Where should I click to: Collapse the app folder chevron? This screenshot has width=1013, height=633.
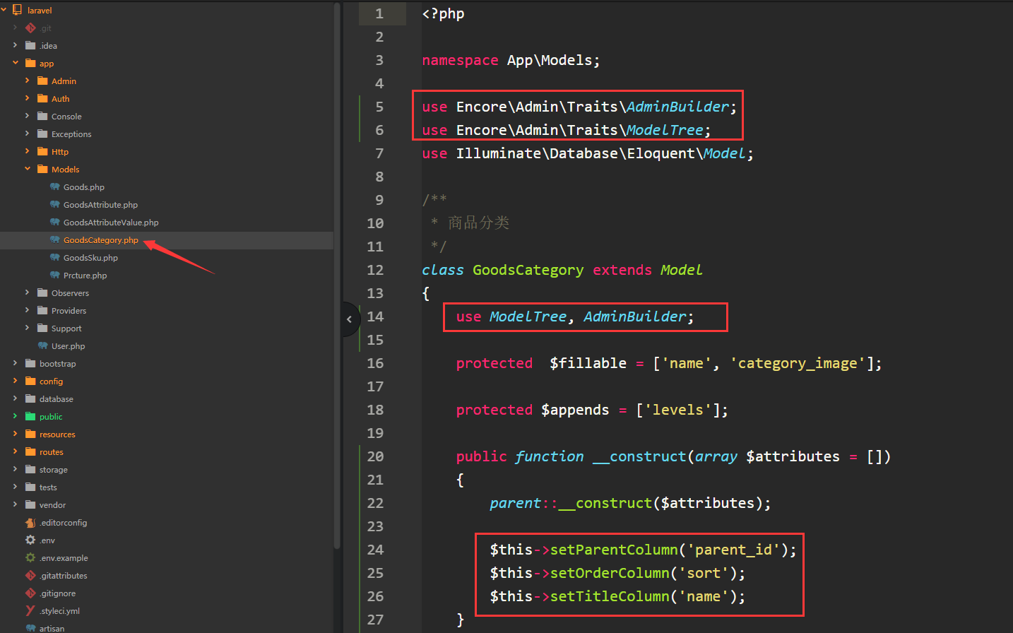coord(15,63)
